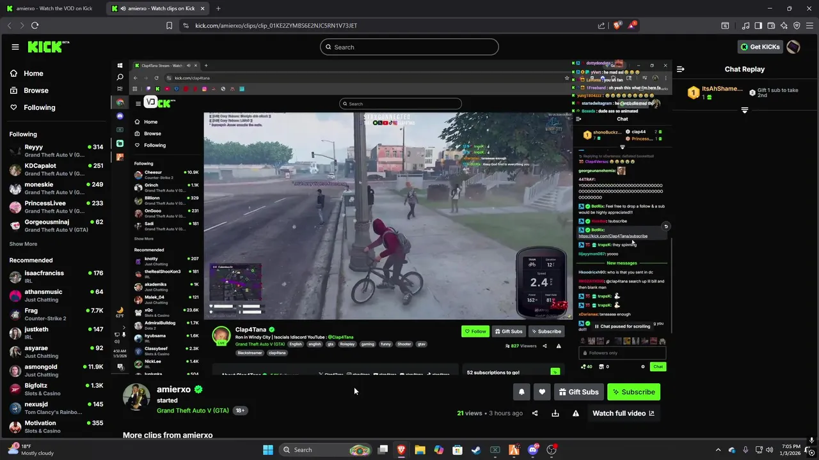Expand the gift leaderboard arrow
Screen dimensions: 819x460
point(744,110)
